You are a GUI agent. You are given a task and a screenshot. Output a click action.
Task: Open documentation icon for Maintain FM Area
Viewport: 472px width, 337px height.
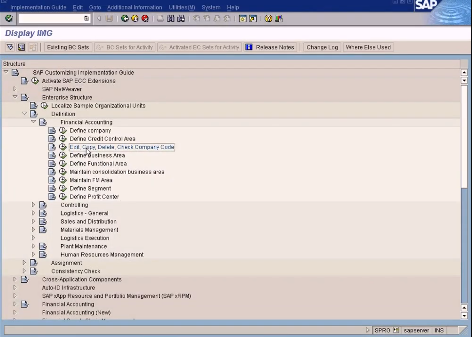(x=52, y=180)
